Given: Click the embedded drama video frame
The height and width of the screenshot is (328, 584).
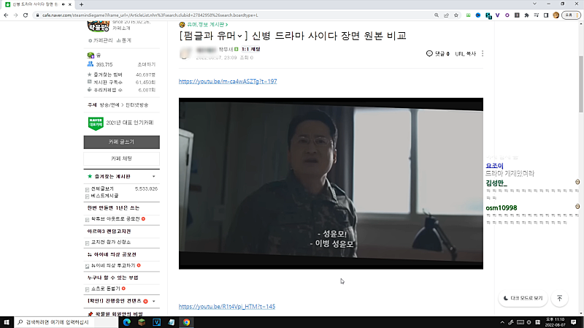Looking at the screenshot, I should 331,183.
